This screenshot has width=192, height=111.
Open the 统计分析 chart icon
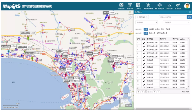coord(169,5)
